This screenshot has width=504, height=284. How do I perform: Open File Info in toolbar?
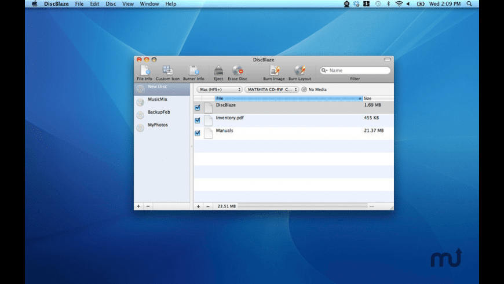(x=144, y=73)
